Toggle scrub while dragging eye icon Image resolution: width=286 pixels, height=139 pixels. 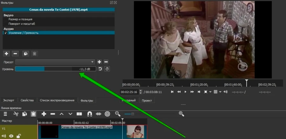pyautogui.click(x=99, y=114)
